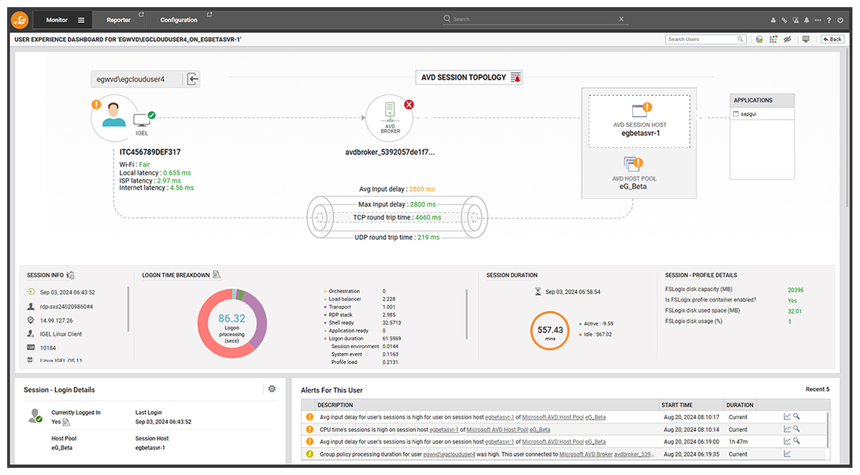Click the Recent 5 label in alerts
The image size is (860, 475).
point(817,390)
